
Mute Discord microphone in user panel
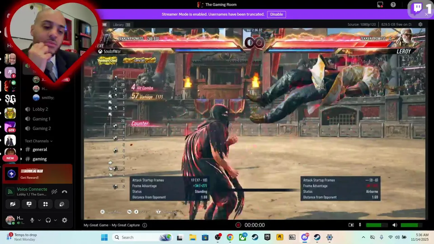32,220
